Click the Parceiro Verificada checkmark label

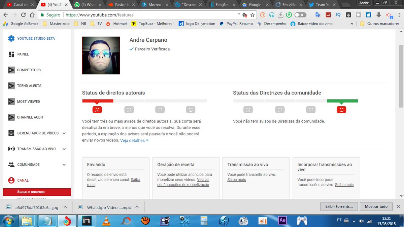click(149, 49)
